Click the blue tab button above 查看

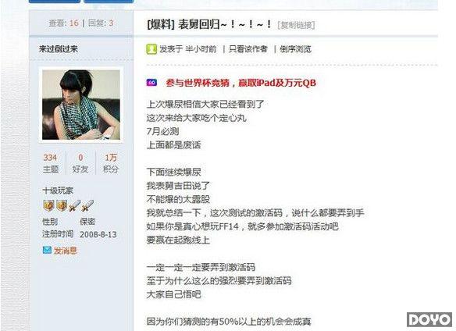55,1
